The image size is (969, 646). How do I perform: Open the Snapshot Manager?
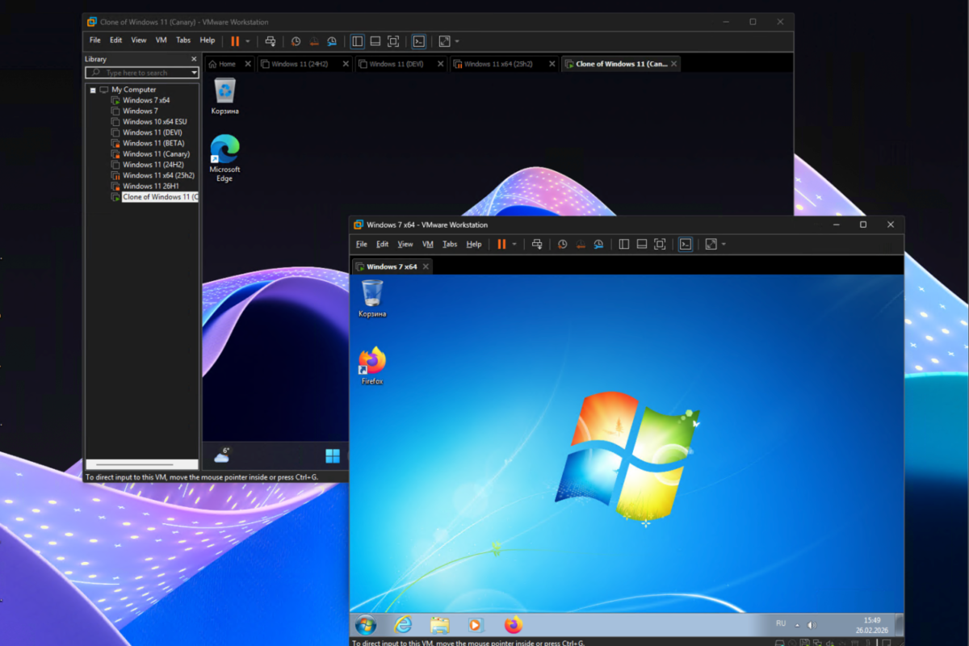click(598, 243)
